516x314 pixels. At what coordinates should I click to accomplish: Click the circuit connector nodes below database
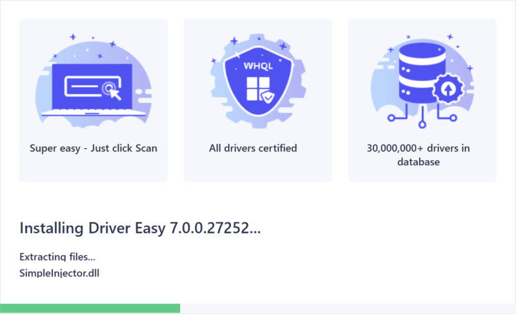(x=422, y=119)
